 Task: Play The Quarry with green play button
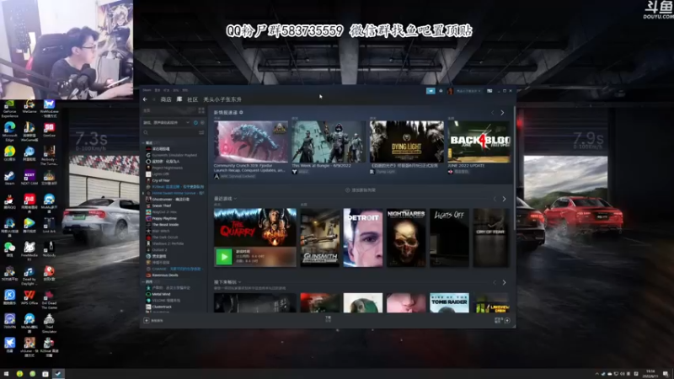point(223,257)
